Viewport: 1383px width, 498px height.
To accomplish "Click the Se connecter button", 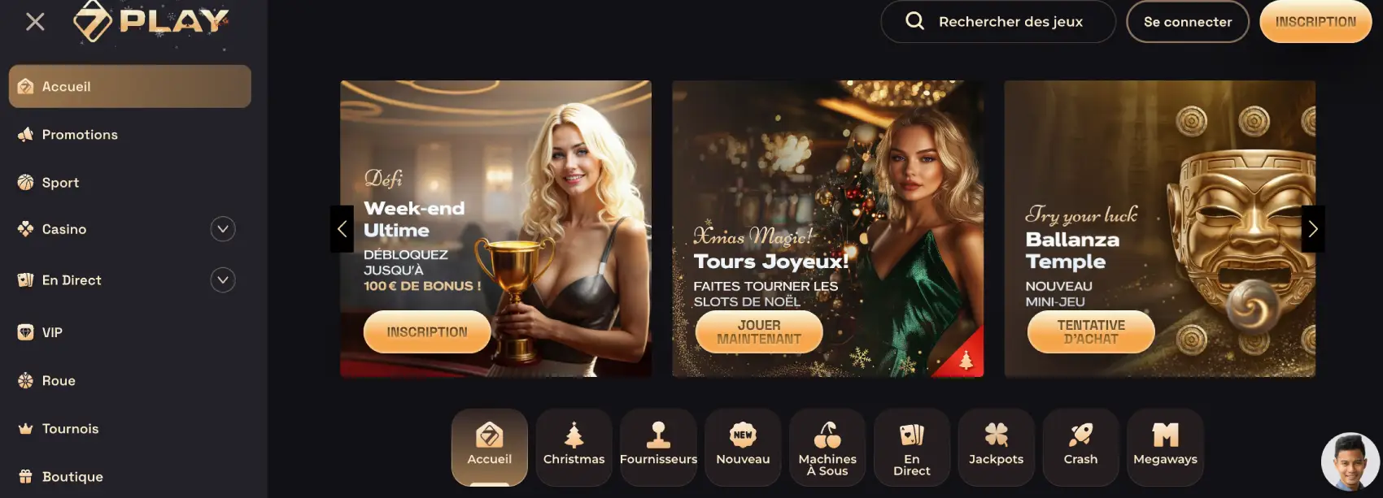I will pos(1187,22).
